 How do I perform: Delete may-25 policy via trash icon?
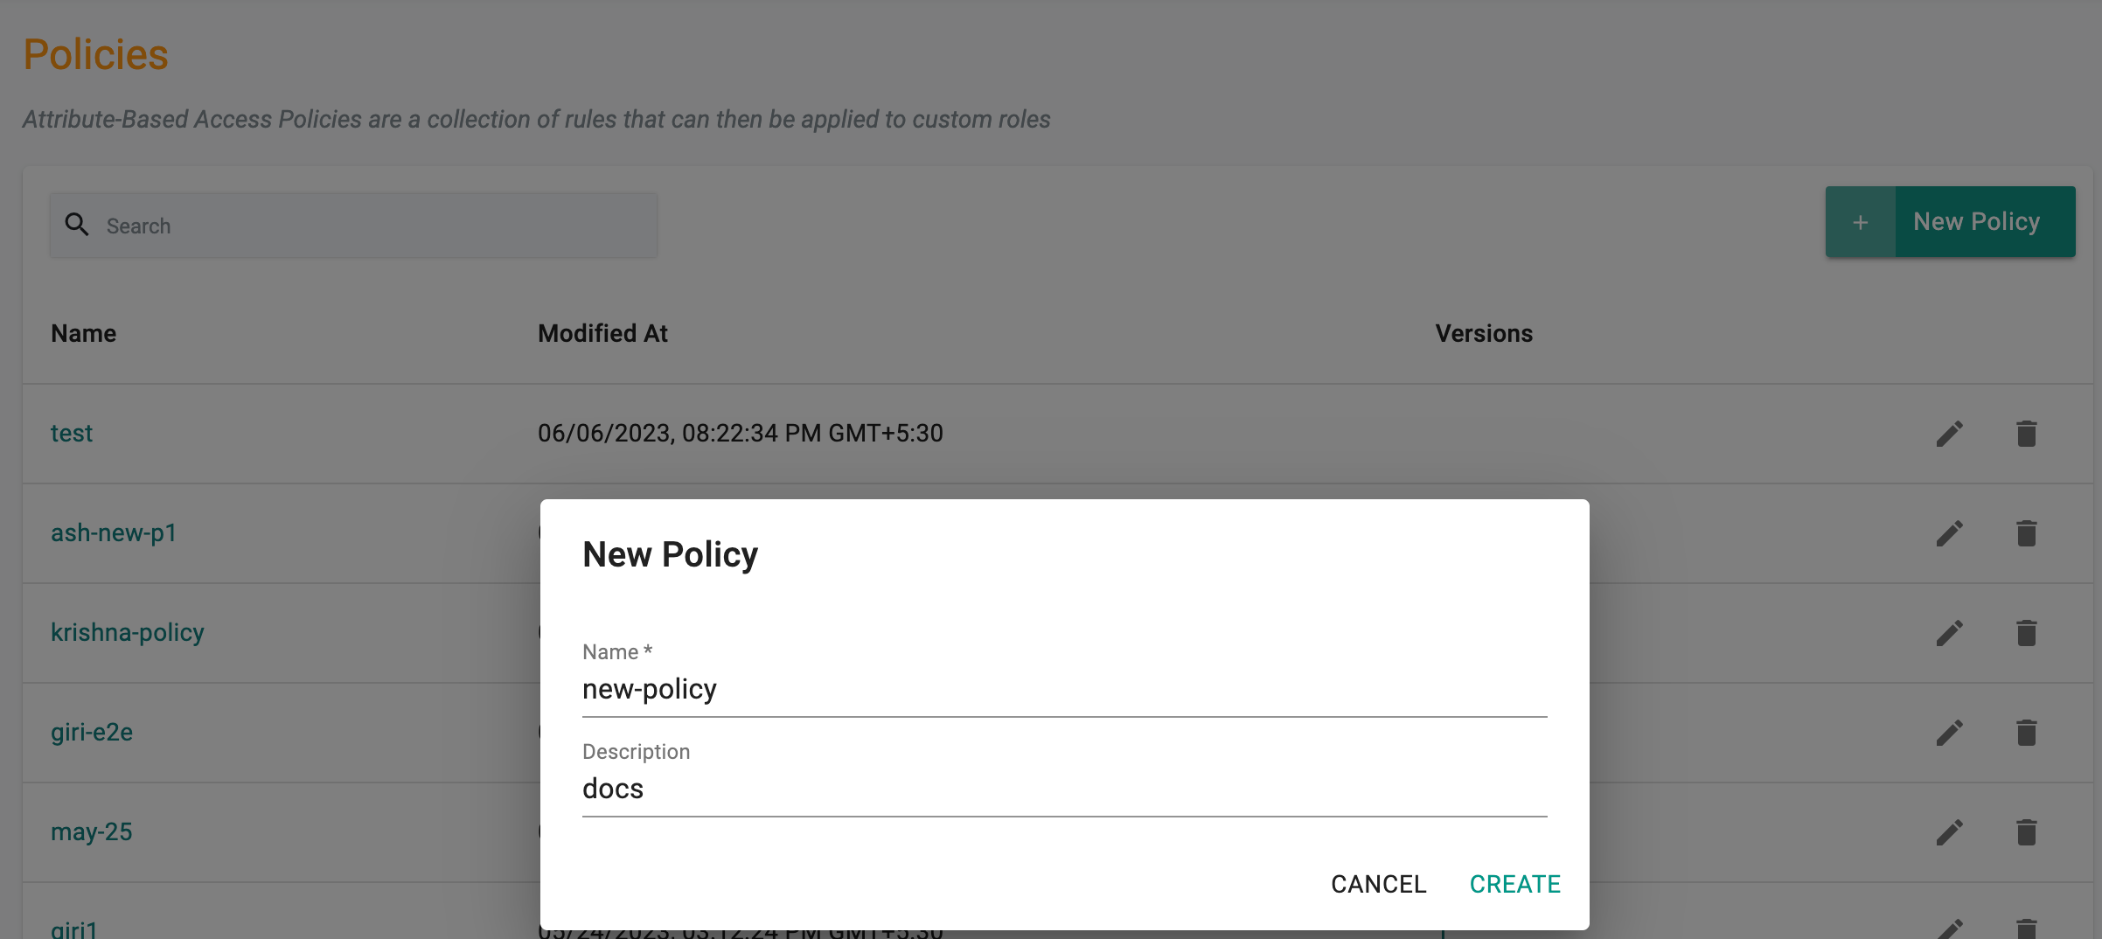point(2026,832)
